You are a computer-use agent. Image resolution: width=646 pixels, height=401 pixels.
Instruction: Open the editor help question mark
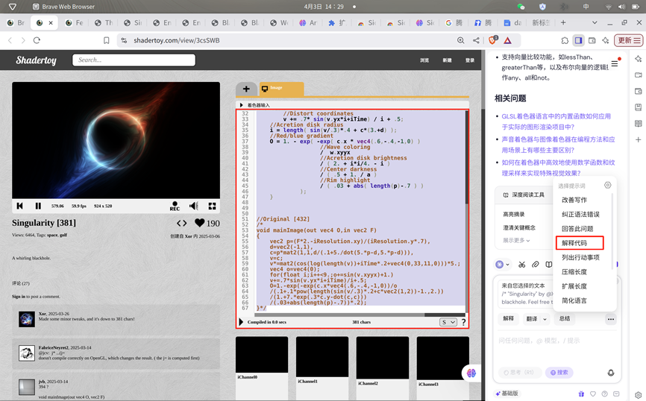(x=463, y=322)
